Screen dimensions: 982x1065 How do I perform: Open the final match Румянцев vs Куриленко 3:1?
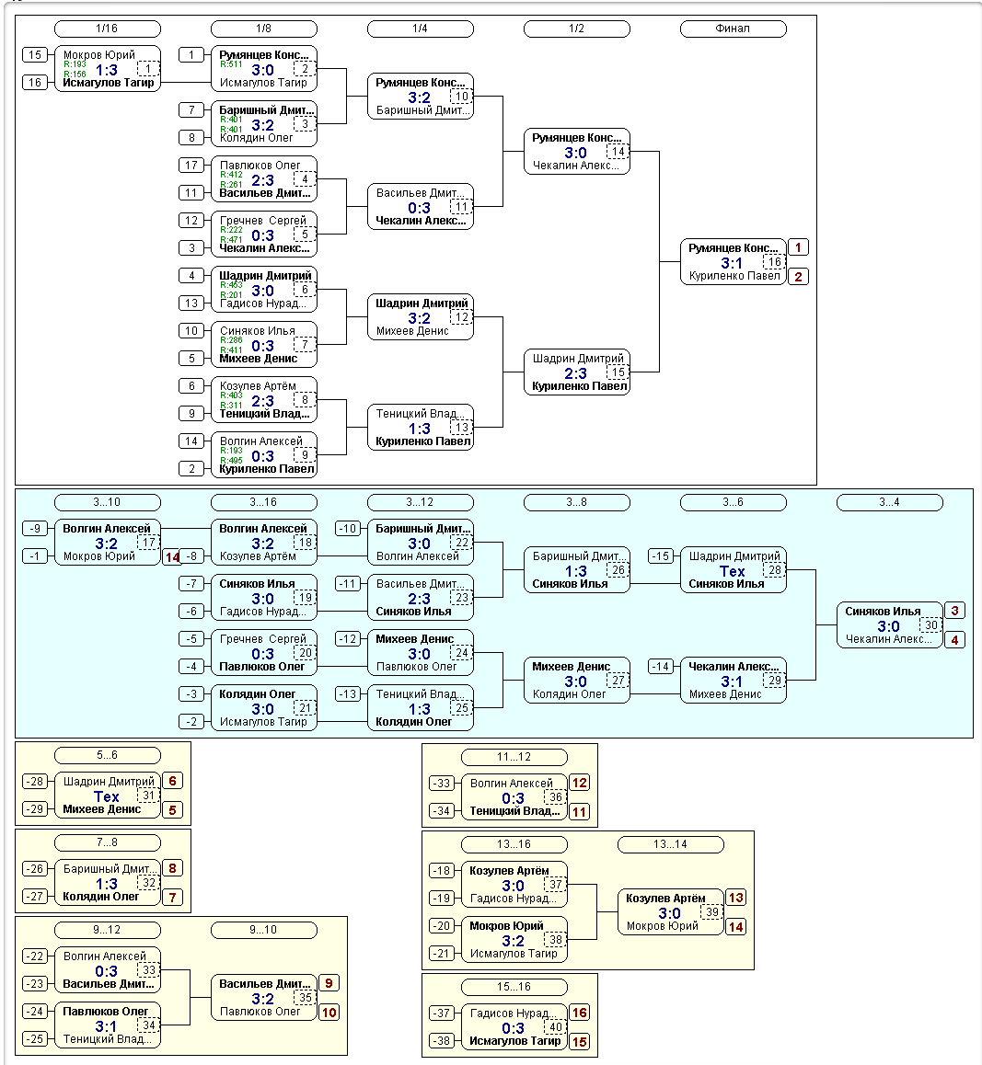click(x=734, y=261)
